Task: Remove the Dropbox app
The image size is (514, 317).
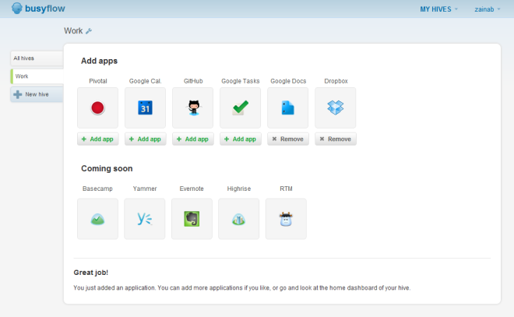Action: pyautogui.click(x=336, y=139)
